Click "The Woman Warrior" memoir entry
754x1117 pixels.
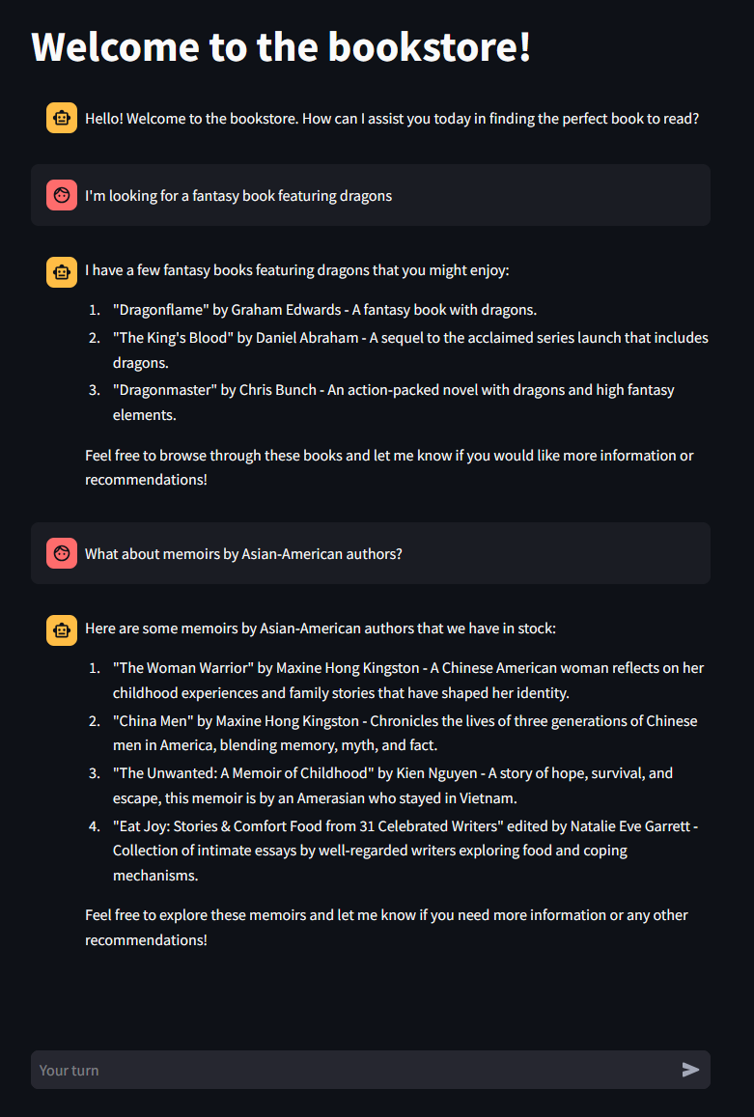pos(408,681)
